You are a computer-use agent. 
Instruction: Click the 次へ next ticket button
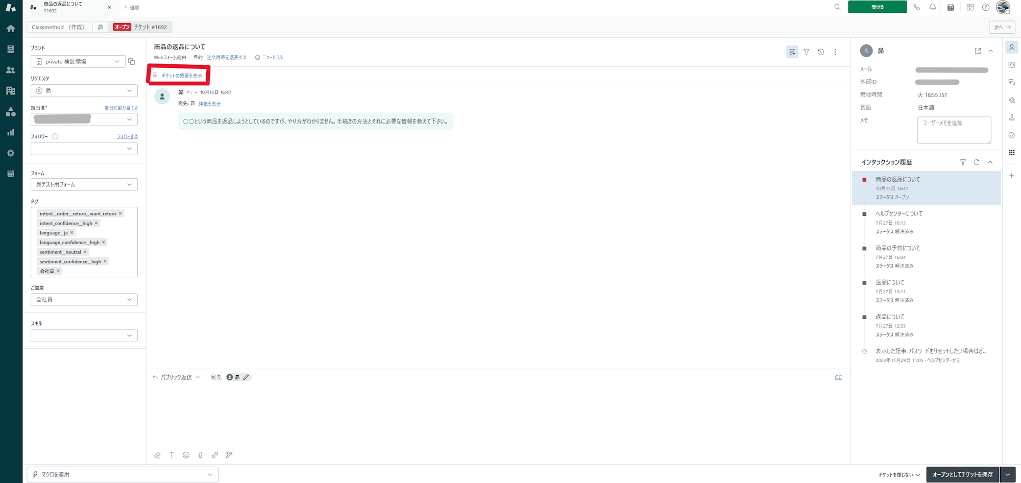[x=1002, y=27]
